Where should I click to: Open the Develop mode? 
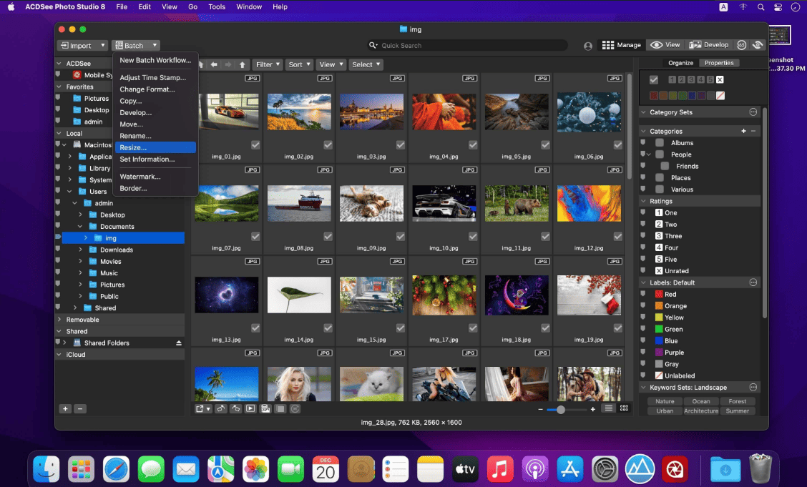709,45
